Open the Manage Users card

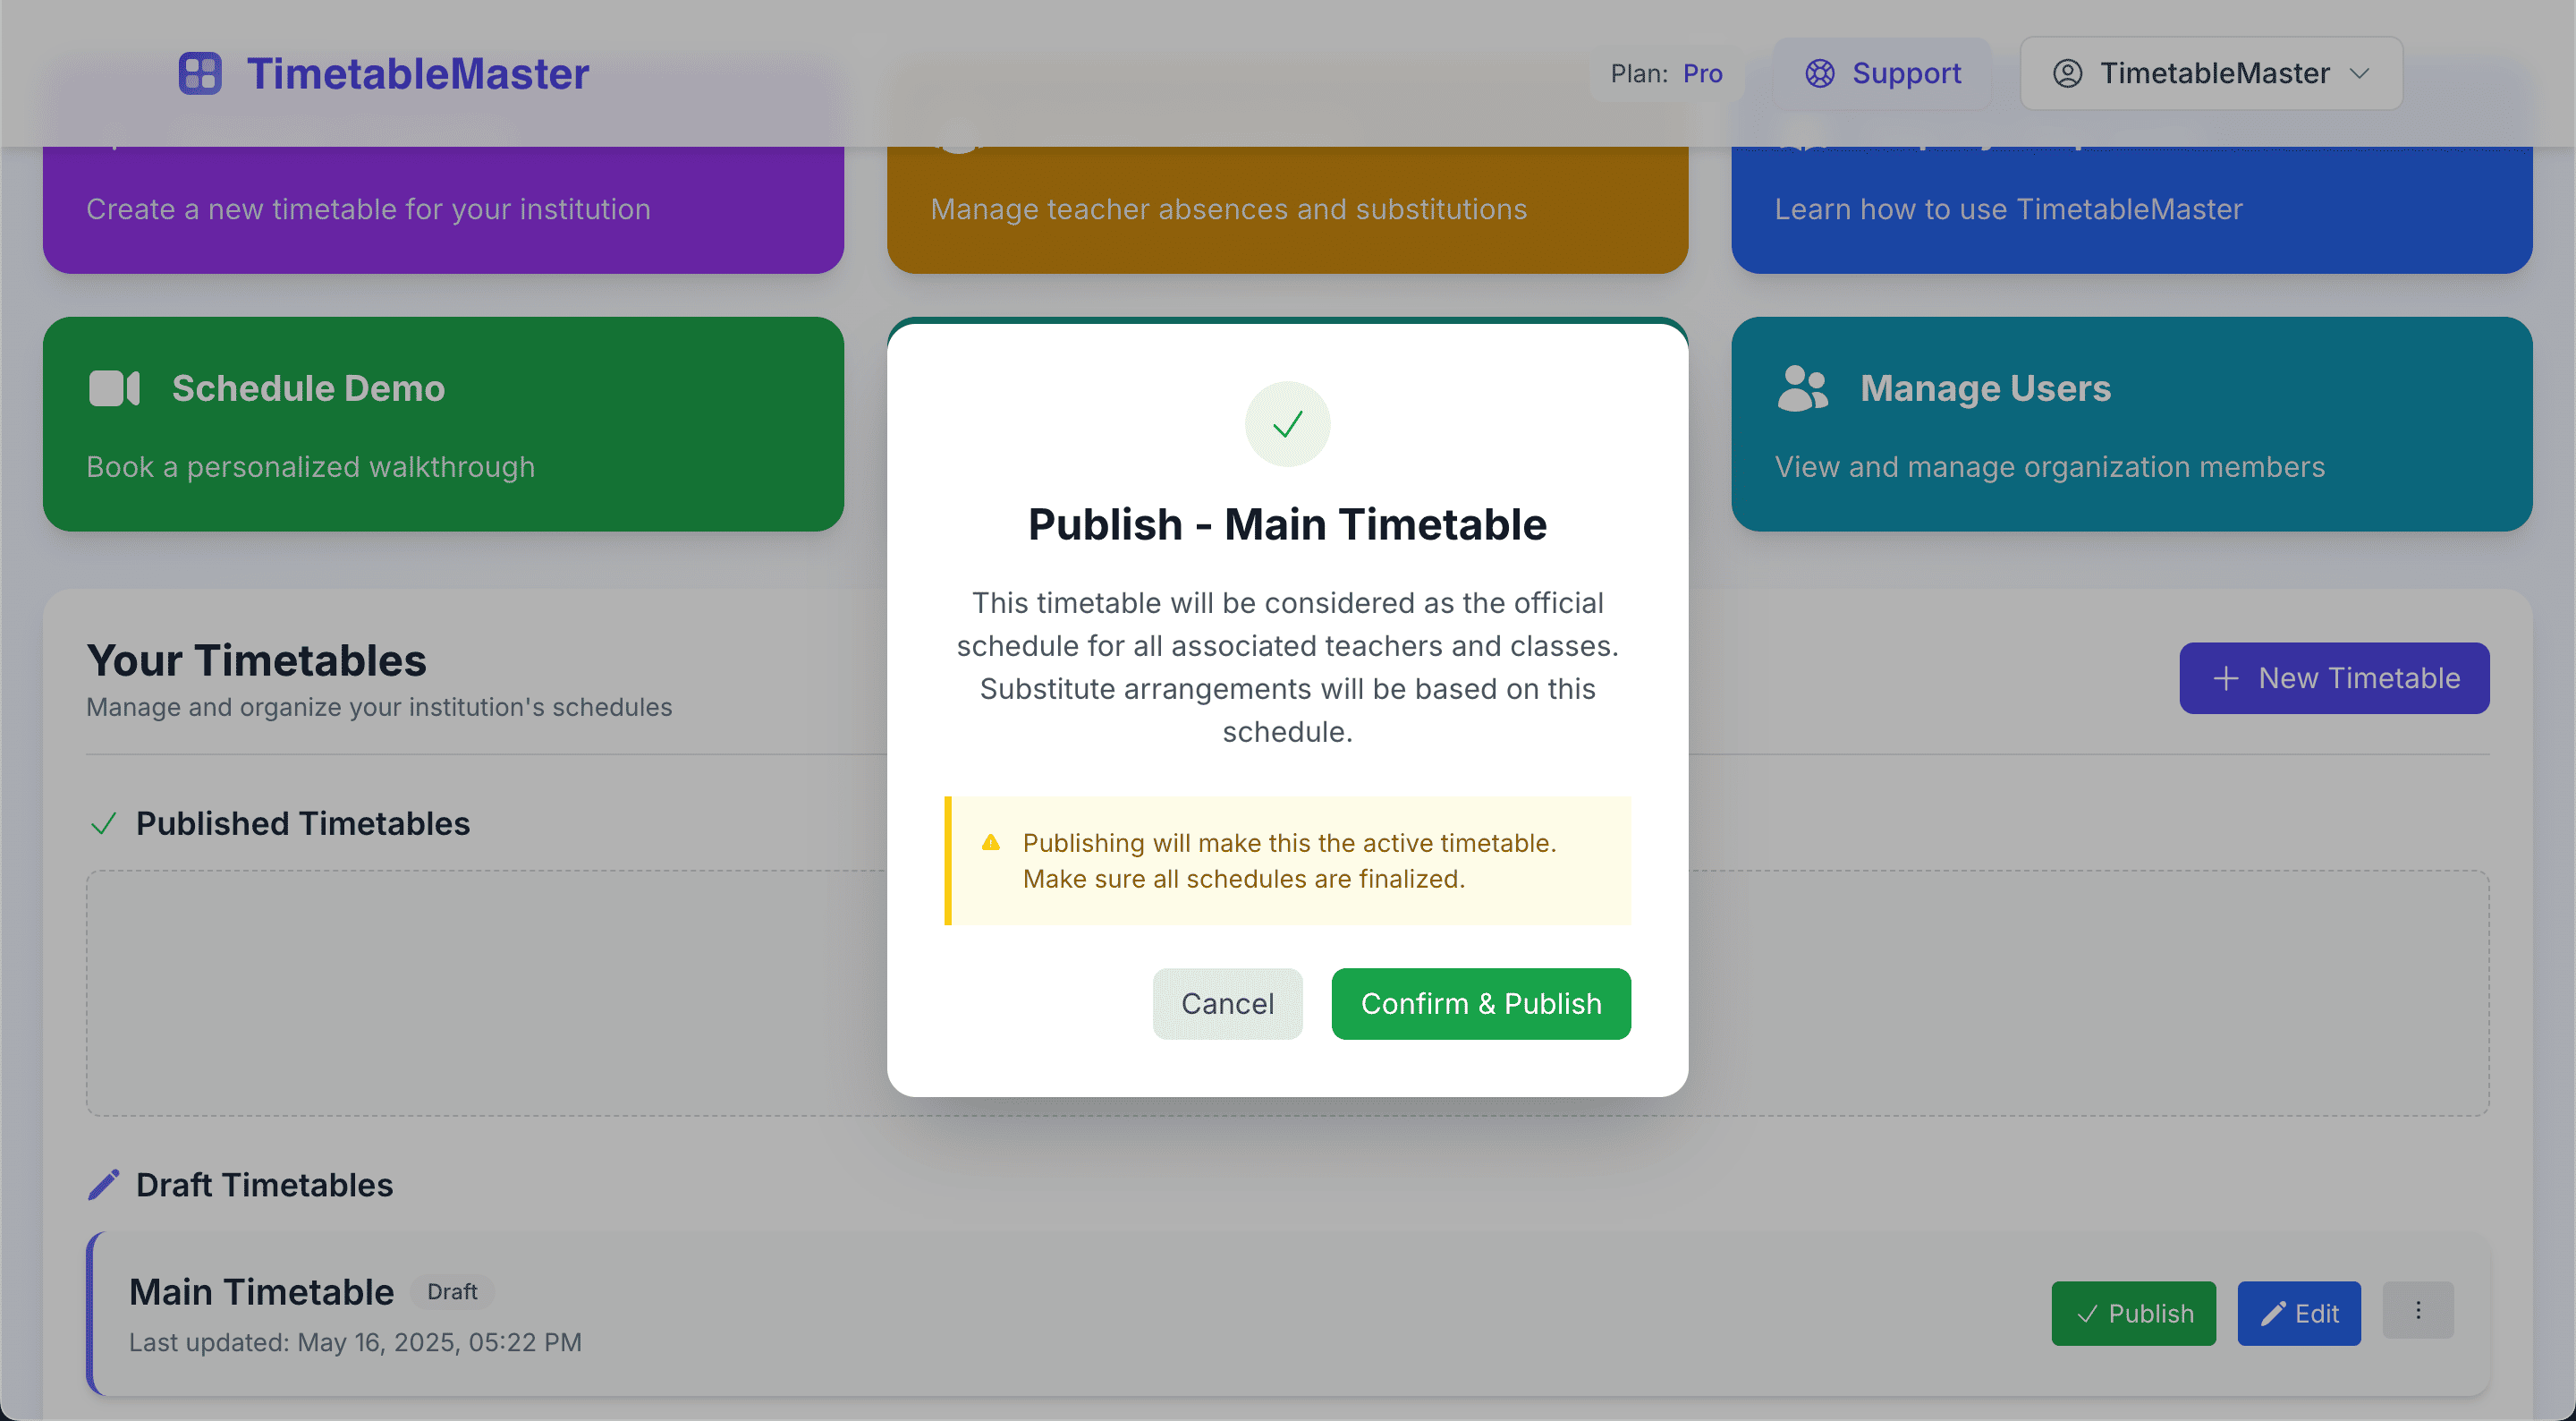tap(2131, 424)
